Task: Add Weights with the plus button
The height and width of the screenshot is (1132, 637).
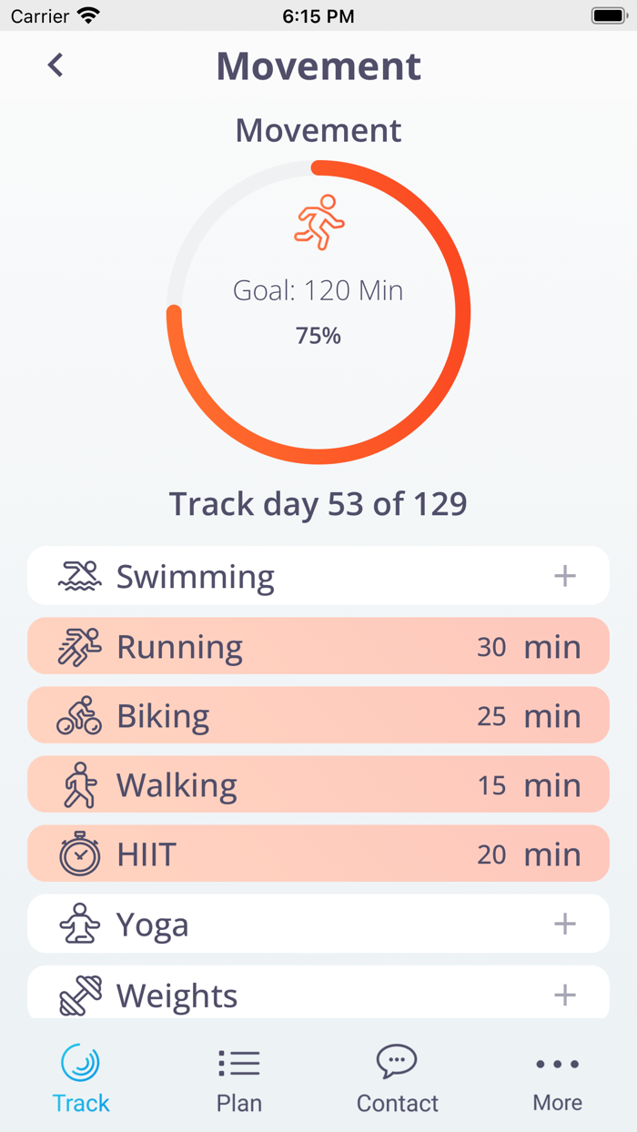Action: click(565, 995)
